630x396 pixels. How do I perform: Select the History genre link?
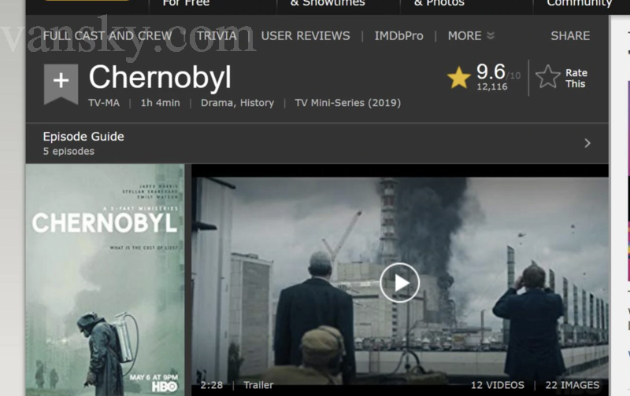(x=258, y=103)
